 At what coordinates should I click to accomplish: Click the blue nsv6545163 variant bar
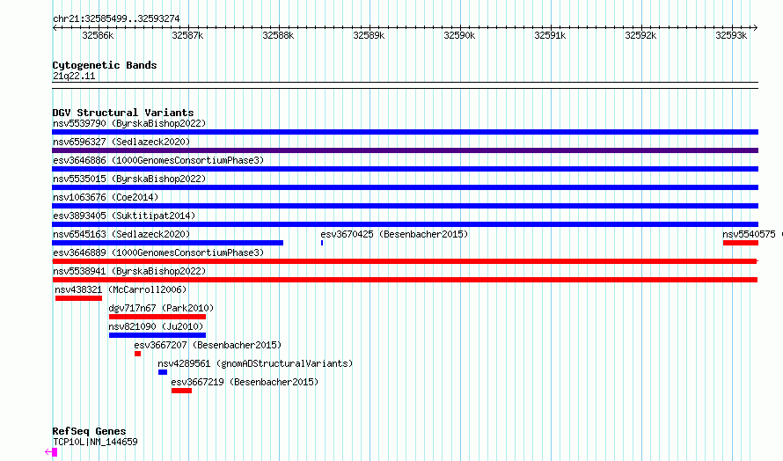click(x=168, y=243)
